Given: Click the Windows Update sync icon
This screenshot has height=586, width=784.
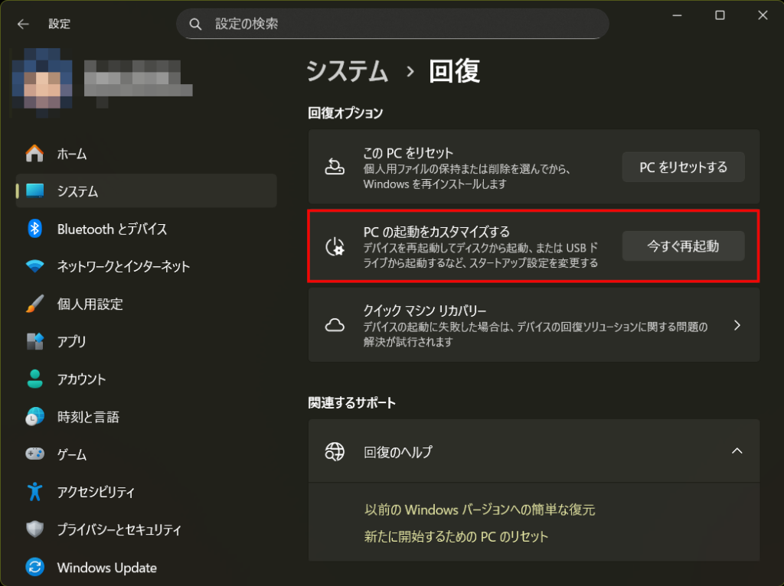Looking at the screenshot, I should click(34, 567).
